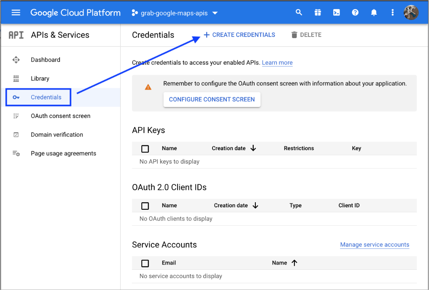The height and width of the screenshot is (290, 429).
Task: Toggle select-all checkbox in API Keys table
Action: coord(145,149)
